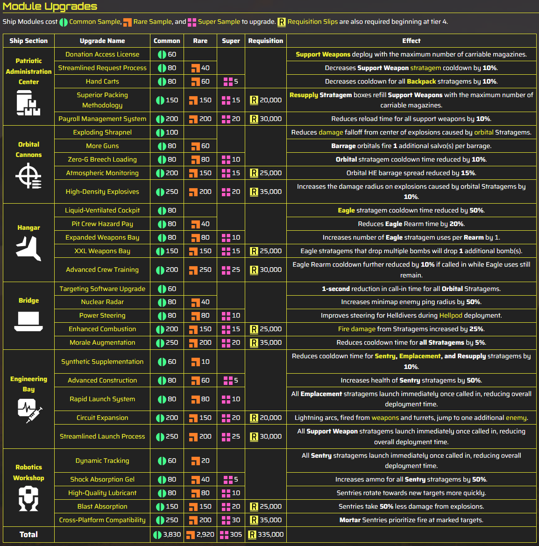The width and height of the screenshot is (539, 546).
Task: Click Super Sample icon in Cross-Platform Compatibility row
Action: (x=226, y=520)
